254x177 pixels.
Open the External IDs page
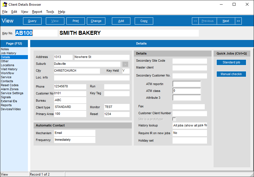(14, 101)
